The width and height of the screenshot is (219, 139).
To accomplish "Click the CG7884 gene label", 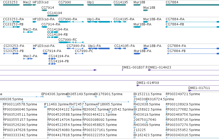I will pos(172,2).
